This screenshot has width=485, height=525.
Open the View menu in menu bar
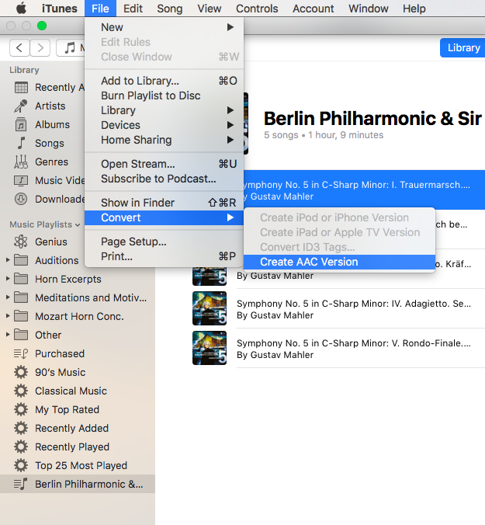[x=209, y=9]
